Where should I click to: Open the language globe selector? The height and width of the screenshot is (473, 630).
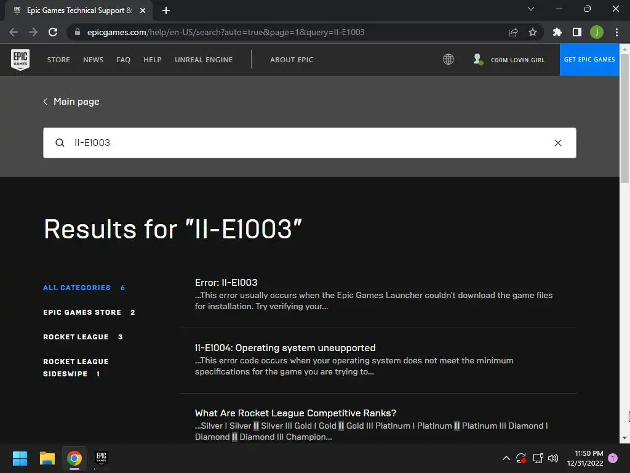click(449, 60)
